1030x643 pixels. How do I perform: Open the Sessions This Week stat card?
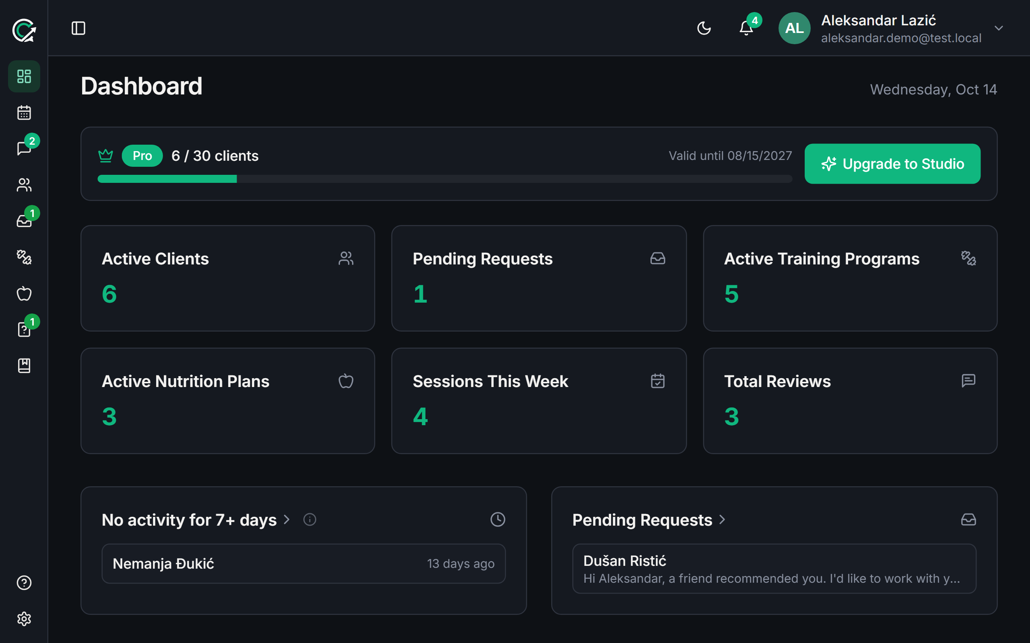tap(539, 401)
